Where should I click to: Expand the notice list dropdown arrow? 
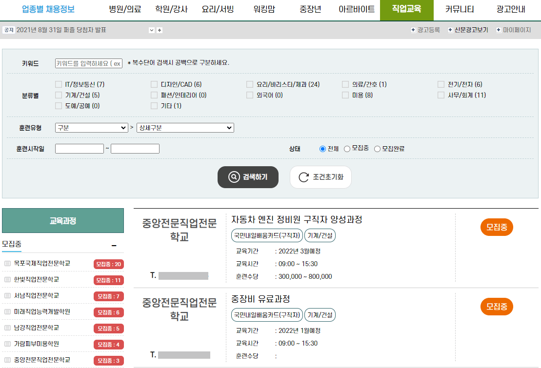(151, 30)
